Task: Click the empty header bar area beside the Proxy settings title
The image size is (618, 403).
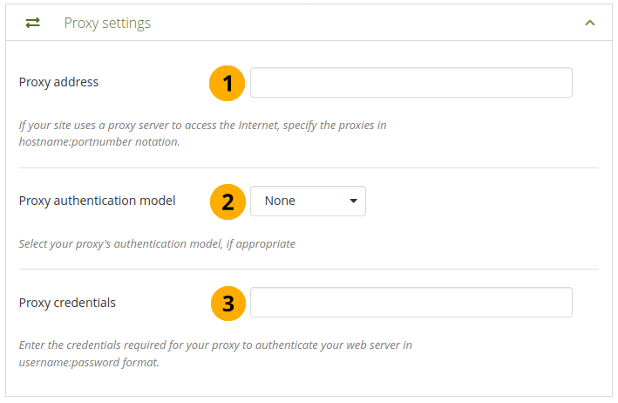Action: 366,23
